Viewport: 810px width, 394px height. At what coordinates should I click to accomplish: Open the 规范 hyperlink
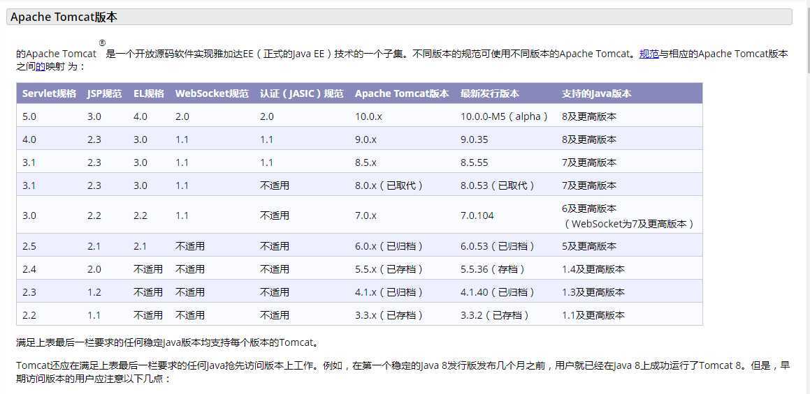pos(649,54)
